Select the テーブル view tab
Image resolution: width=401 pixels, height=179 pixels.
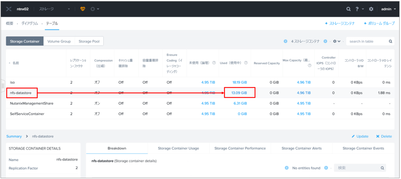point(52,23)
